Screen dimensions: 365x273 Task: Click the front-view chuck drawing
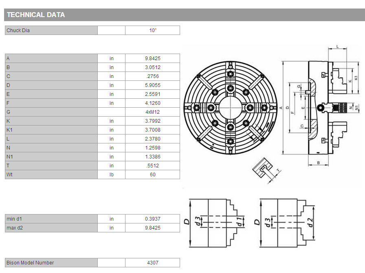pyautogui.click(x=231, y=108)
